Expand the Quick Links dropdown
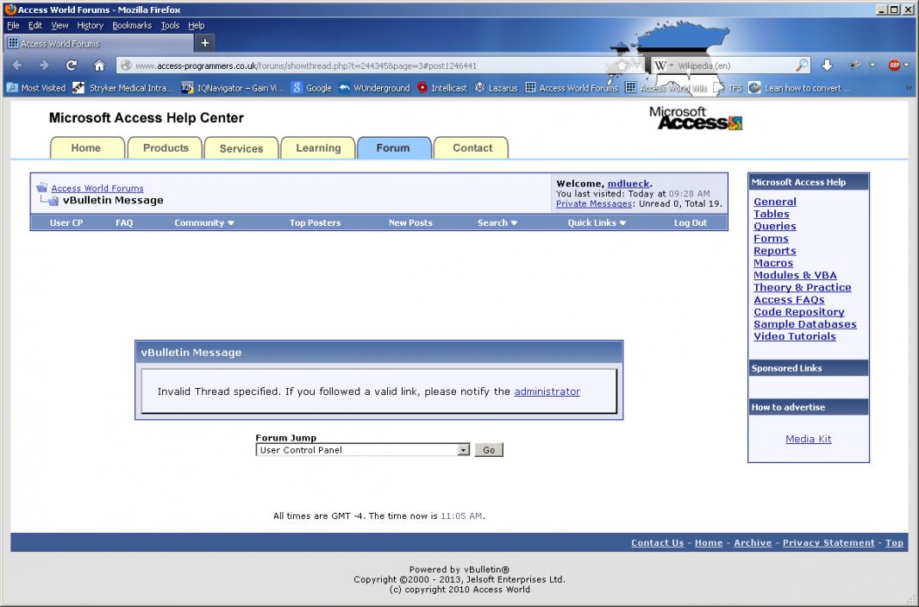Image resolution: width=919 pixels, height=607 pixels. coord(597,222)
